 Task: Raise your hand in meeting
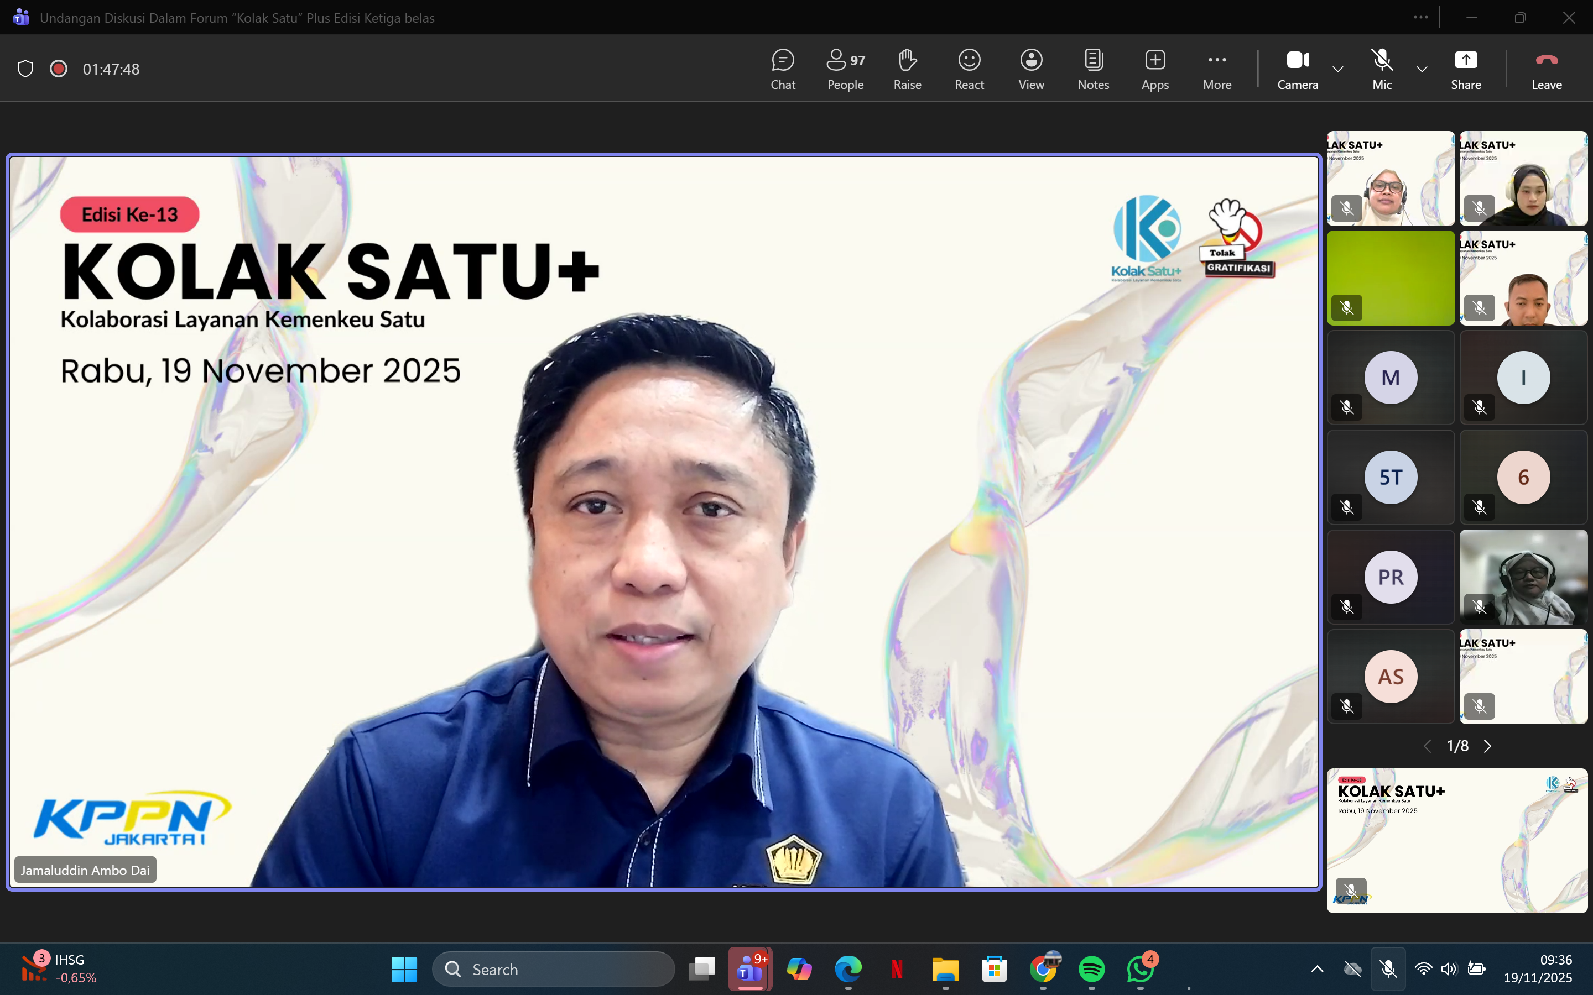907,69
